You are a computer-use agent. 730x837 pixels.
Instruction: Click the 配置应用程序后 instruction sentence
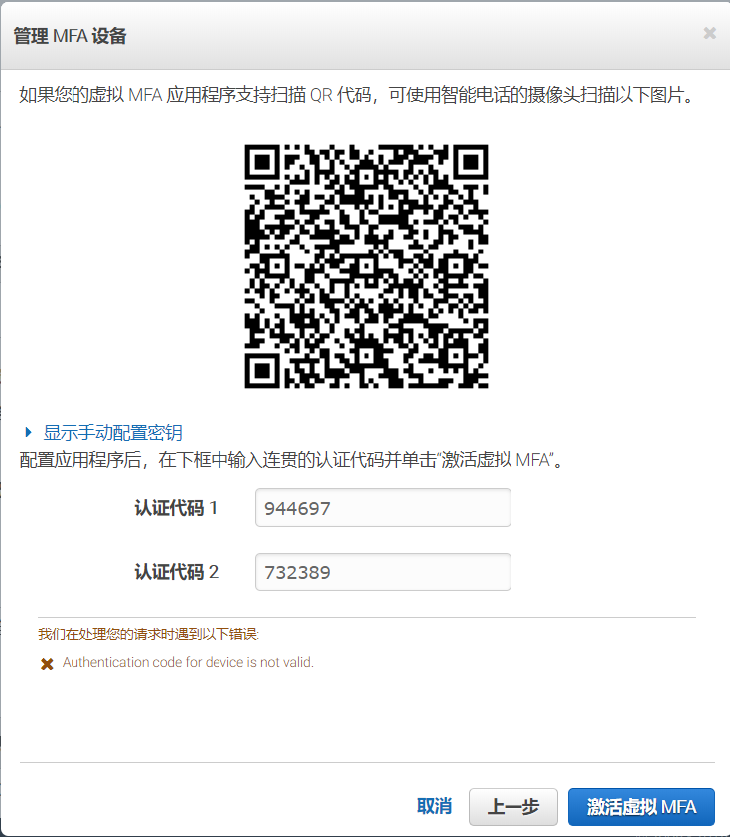point(292,459)
